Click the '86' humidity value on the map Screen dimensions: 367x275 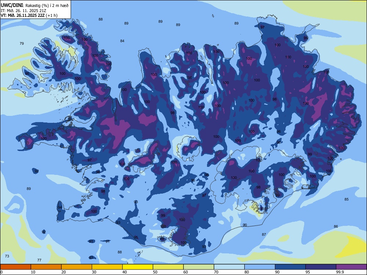tap(336, 226)
